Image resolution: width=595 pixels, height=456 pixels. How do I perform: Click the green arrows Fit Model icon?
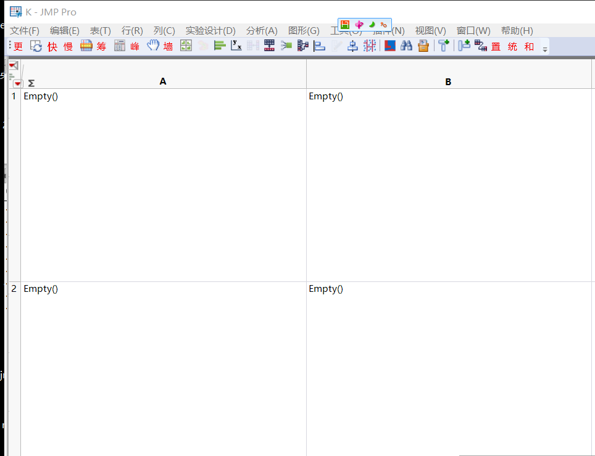click(286, 46)
